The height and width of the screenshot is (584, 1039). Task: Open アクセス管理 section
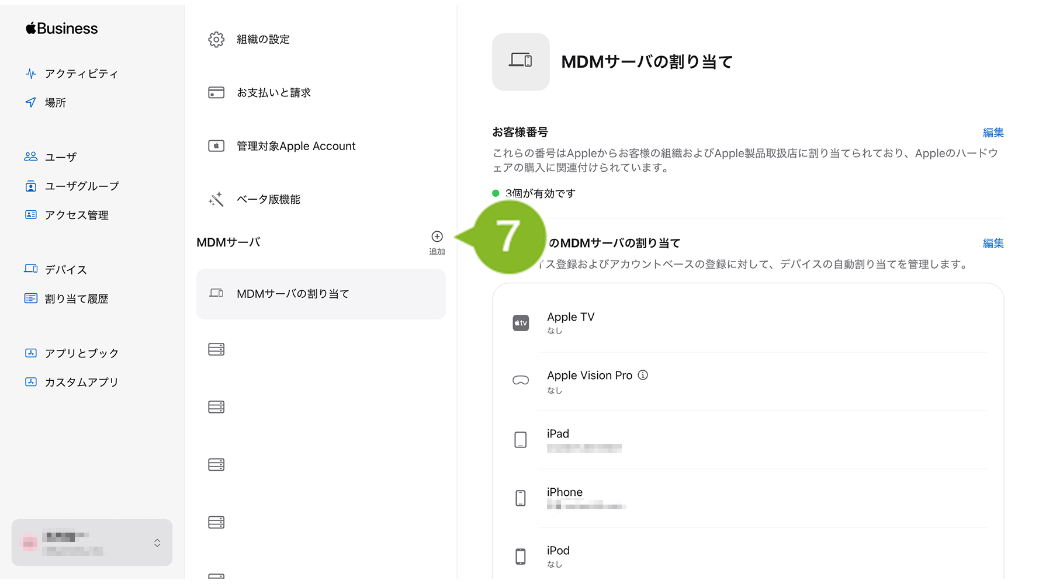click(77, 215)
